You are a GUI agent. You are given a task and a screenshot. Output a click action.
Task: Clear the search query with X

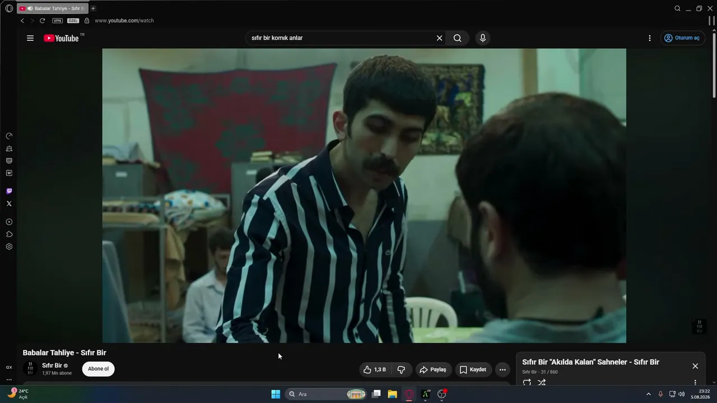(440, 38)
